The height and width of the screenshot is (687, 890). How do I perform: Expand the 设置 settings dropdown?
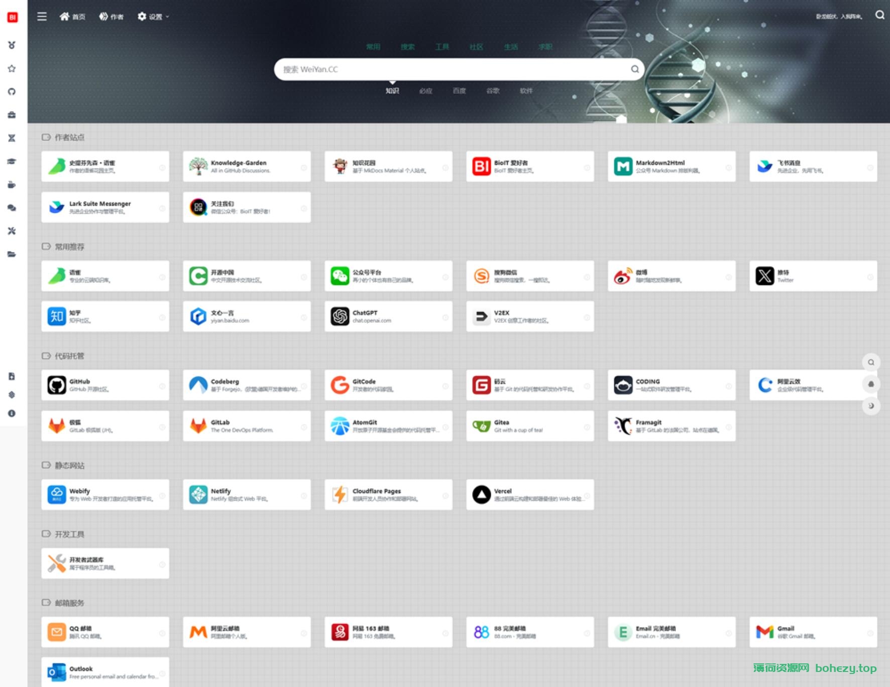click(x=153, y=17)
